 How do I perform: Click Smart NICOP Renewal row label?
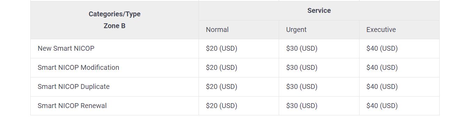point(72,106)
